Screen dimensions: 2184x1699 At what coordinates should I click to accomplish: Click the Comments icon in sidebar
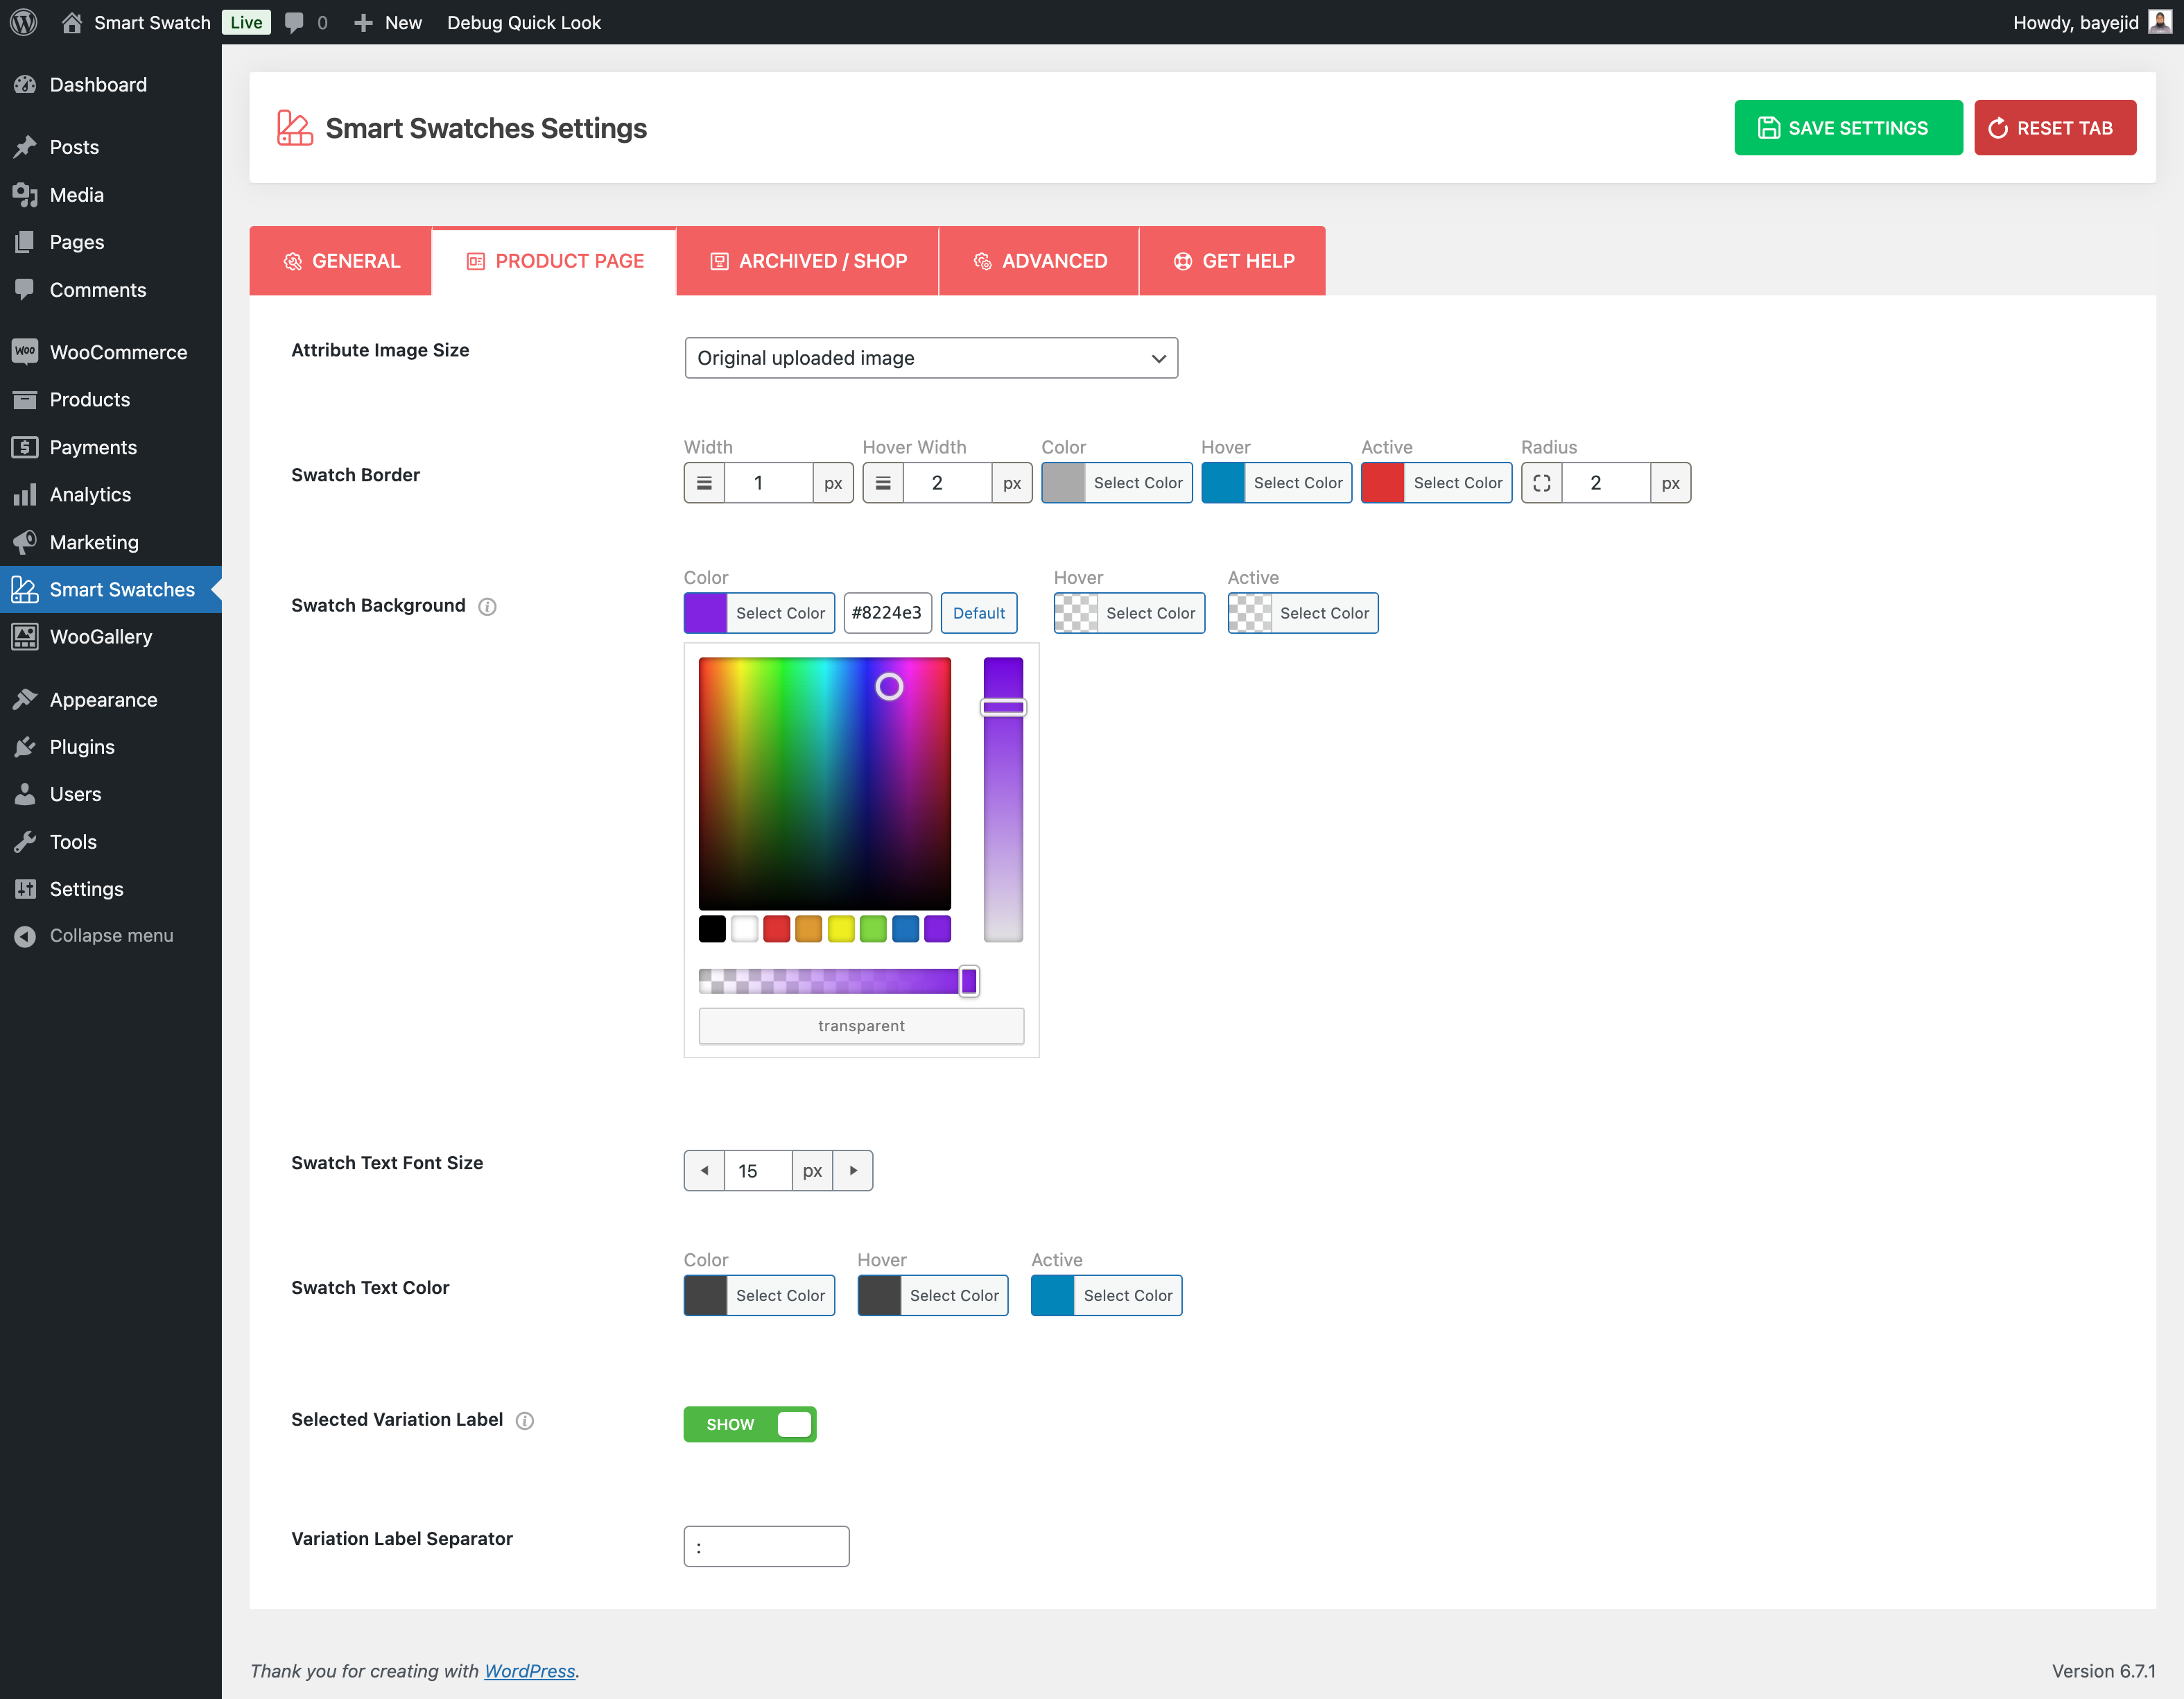25,290
